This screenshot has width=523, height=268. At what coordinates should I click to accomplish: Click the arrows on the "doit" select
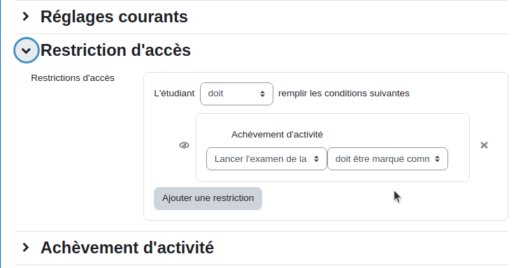click(x=262, y=94)
